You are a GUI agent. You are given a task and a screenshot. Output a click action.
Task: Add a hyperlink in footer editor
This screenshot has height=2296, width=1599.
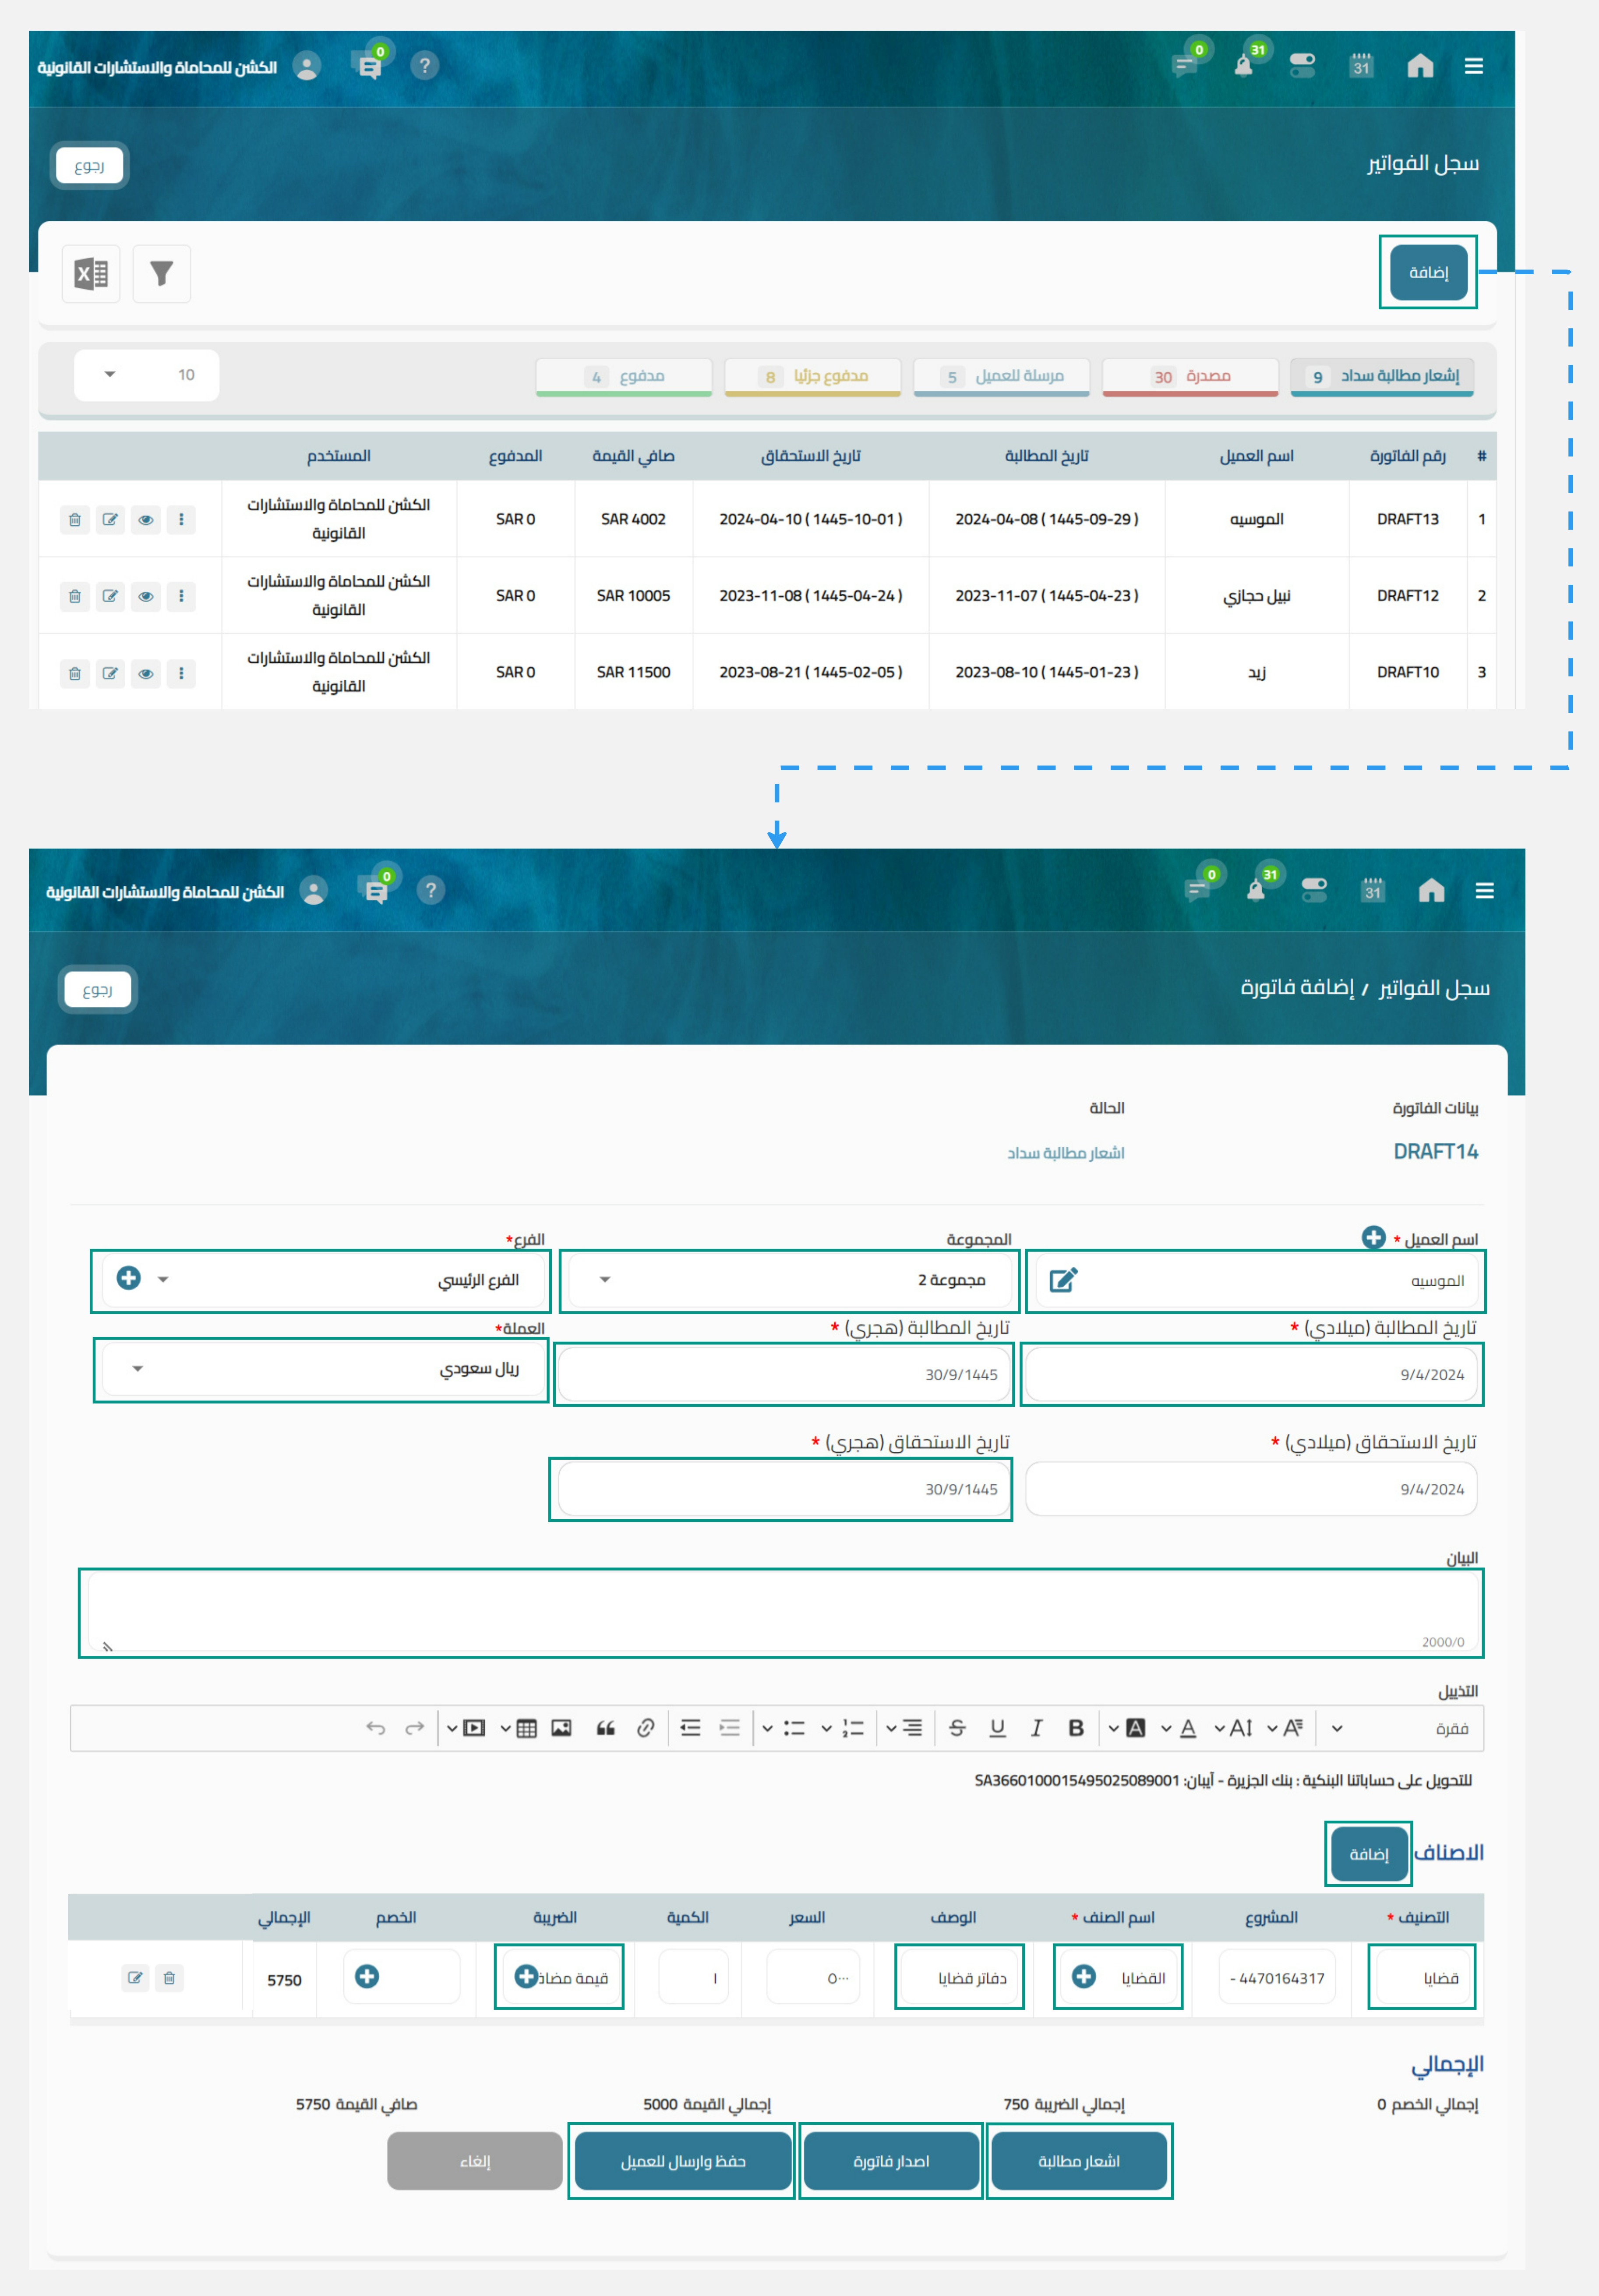click(x=645, y=1728)
